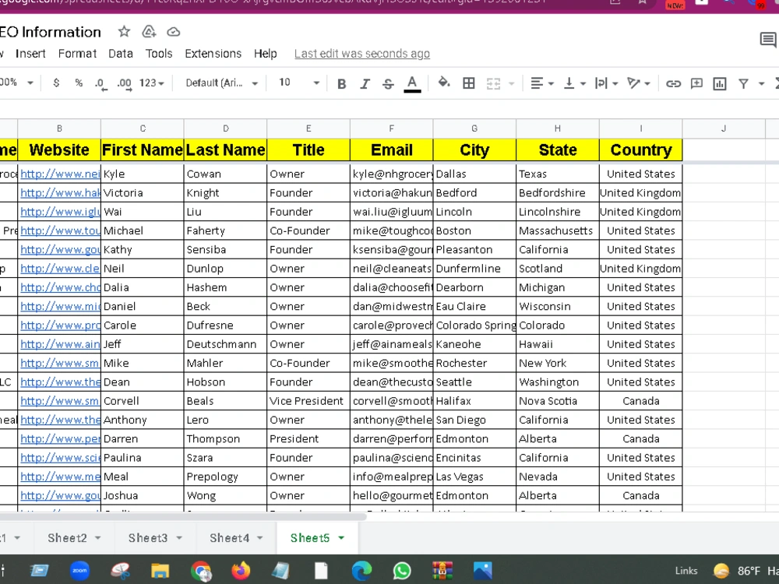Select the 'Country' header cell

tap(641, 150)
